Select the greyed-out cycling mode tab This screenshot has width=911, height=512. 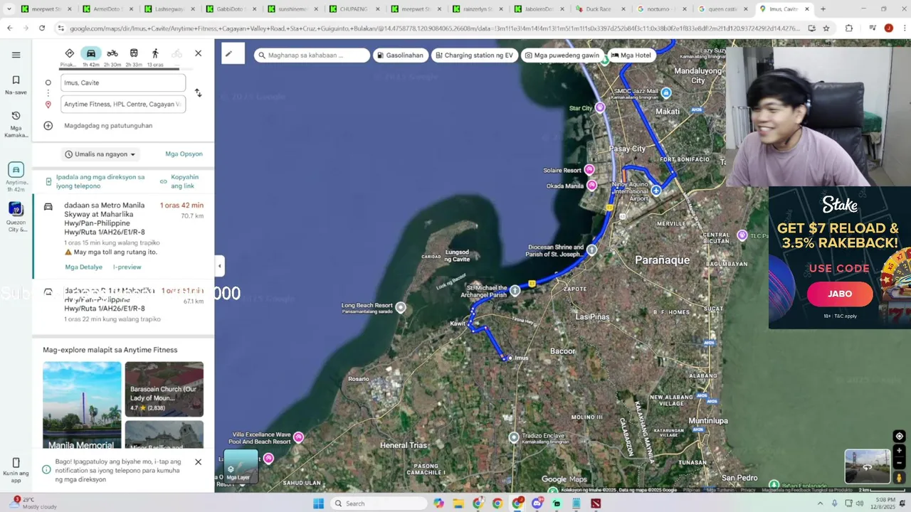pyautogui.click(x=177, y=53)
